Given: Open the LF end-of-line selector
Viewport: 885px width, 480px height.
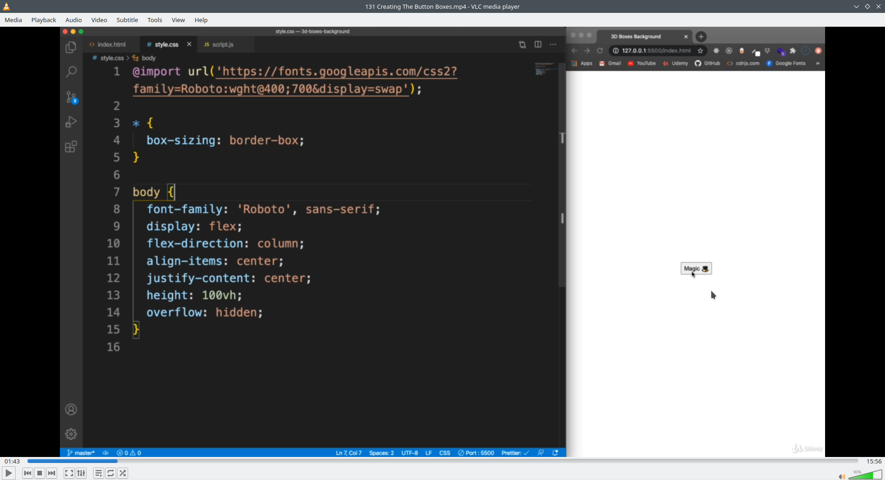Looking at the screenshot, I should point(429,453).
